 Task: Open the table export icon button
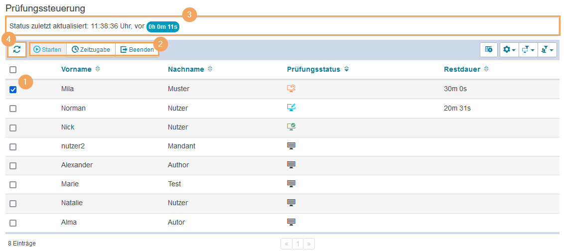point(489,50)
